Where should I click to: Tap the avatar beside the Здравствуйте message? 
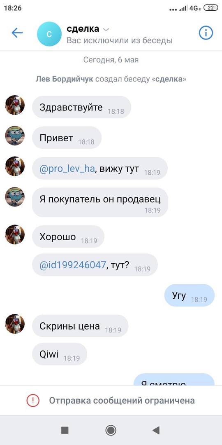(x=15, y=105)
